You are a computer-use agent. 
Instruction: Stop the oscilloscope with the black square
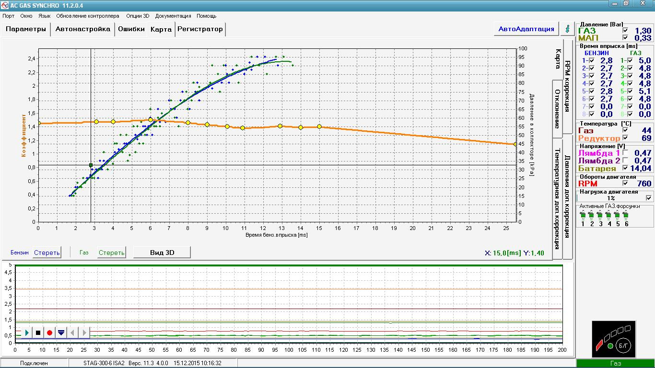point(38,333)
